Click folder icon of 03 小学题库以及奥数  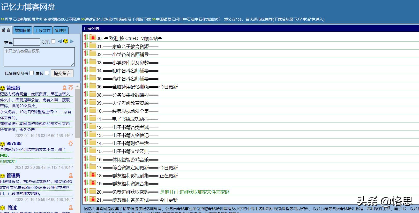[93, 62]
